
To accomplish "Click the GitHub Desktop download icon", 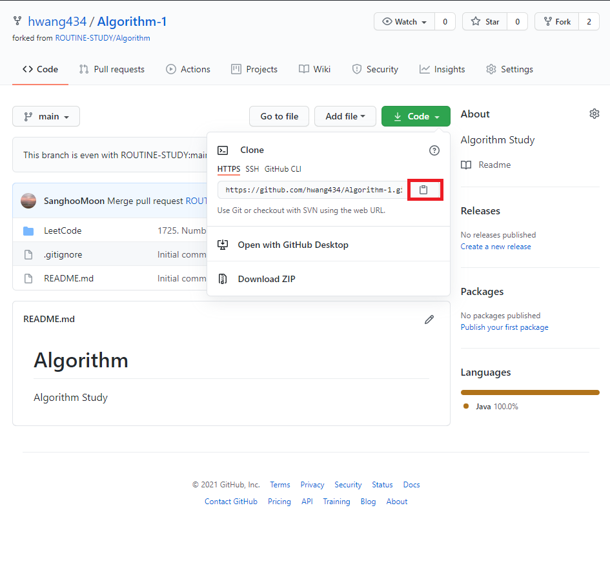I will (223, 245).
